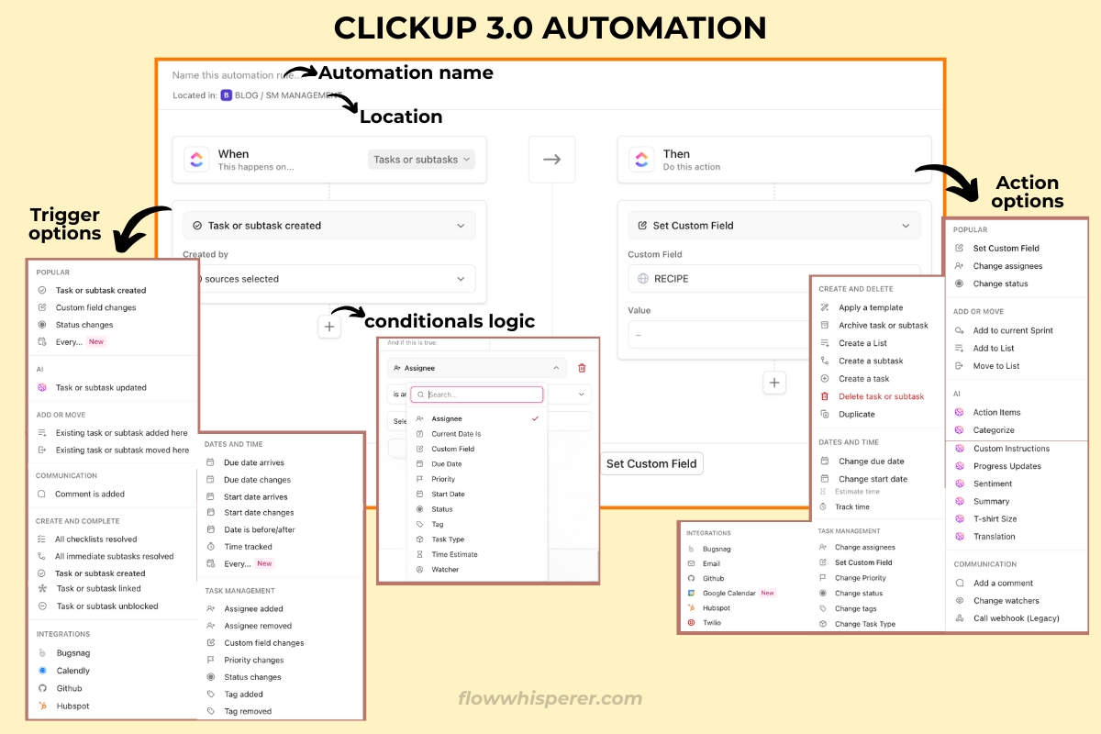The height and width of the screenshot is (734, 1101).
Task: Open the Tasks or subtasks dropdown
Action: pos(422,160)
